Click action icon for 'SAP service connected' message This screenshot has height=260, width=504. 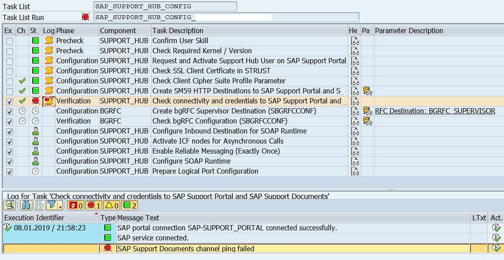tap(496, 238)
